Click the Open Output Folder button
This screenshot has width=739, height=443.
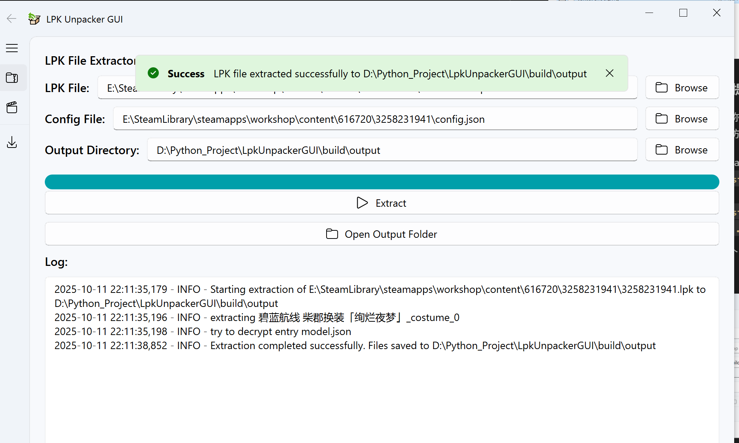[x=381, y=234]
